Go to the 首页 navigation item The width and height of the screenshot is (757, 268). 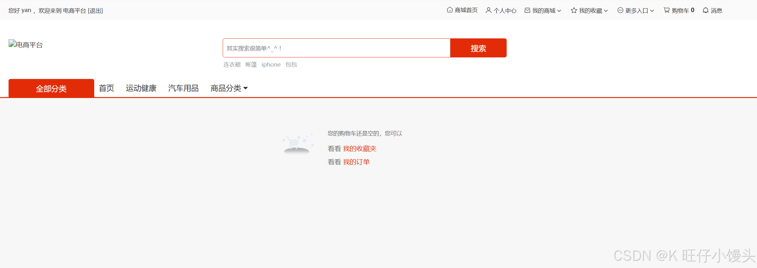(x=106, y=88)
